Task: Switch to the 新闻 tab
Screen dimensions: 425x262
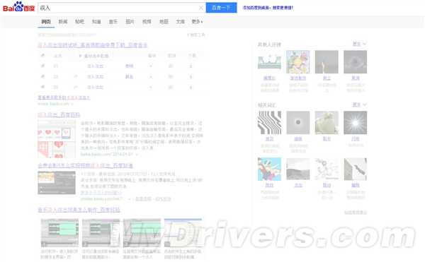Action: pos(63,22)
